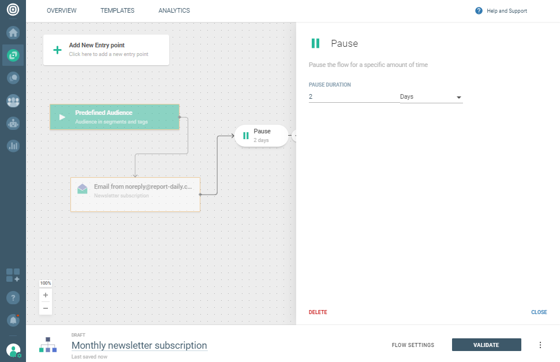Click the question mark help icon in sidebar
Image resolution: width=560 pixels, height=362 pixels.
pos(13,297)
